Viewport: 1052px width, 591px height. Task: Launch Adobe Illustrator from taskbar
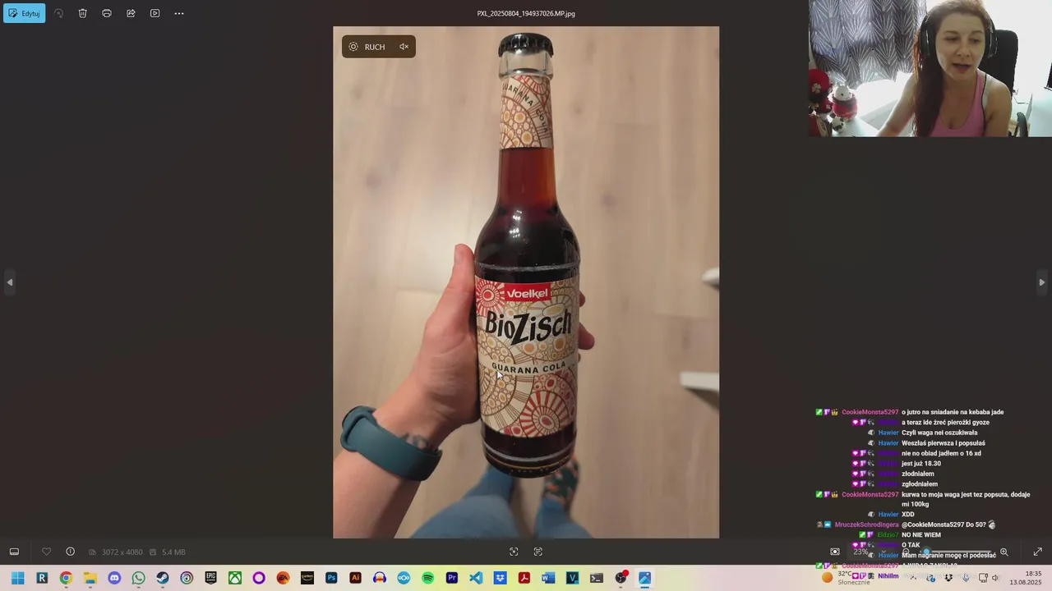click(x=355, y=578)
